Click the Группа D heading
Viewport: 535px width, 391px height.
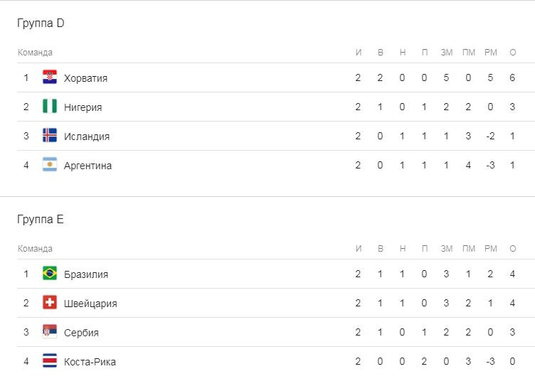(41, 23)
